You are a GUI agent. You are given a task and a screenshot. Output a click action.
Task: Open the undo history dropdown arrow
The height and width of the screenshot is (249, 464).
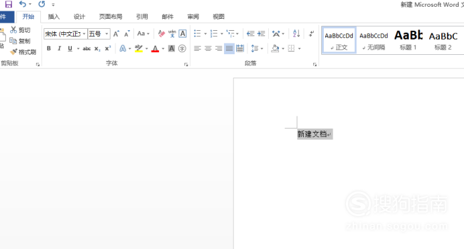tap(30, 5)
